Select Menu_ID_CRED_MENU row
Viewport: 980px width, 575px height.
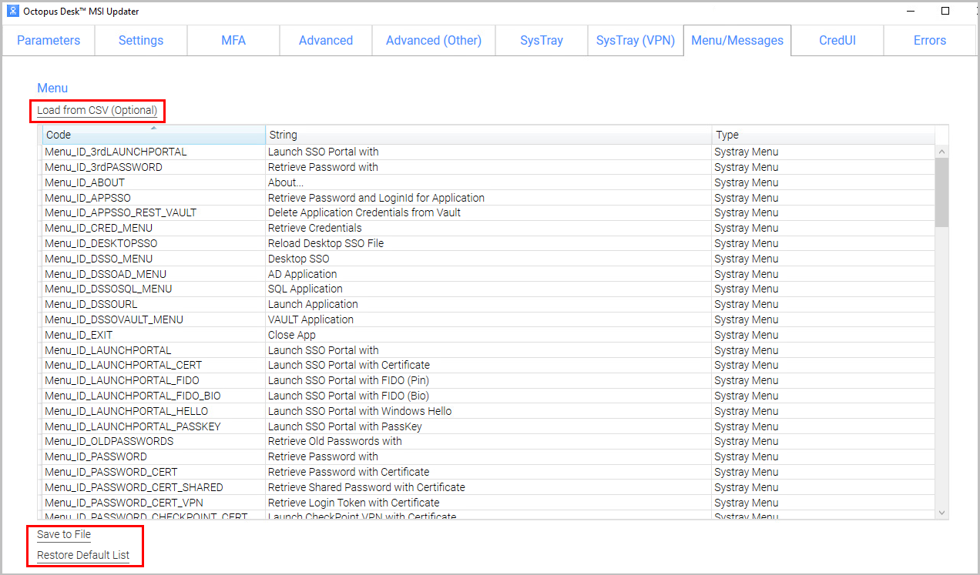tap(488, 228)
